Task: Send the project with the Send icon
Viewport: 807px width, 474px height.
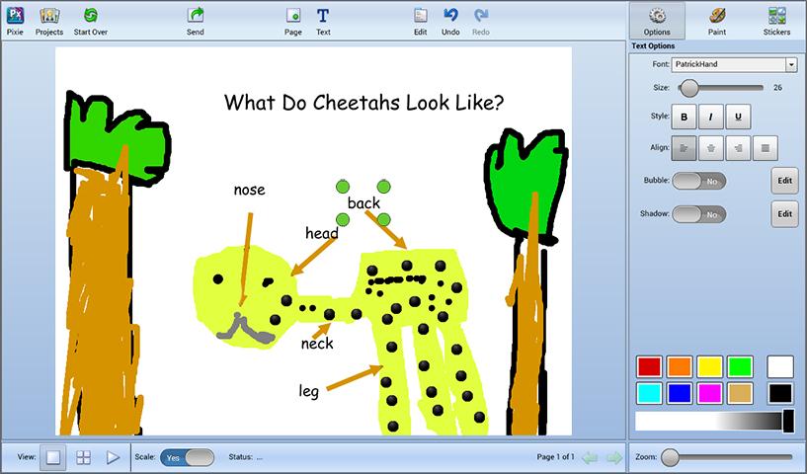Action: click(x=196, y=16)
